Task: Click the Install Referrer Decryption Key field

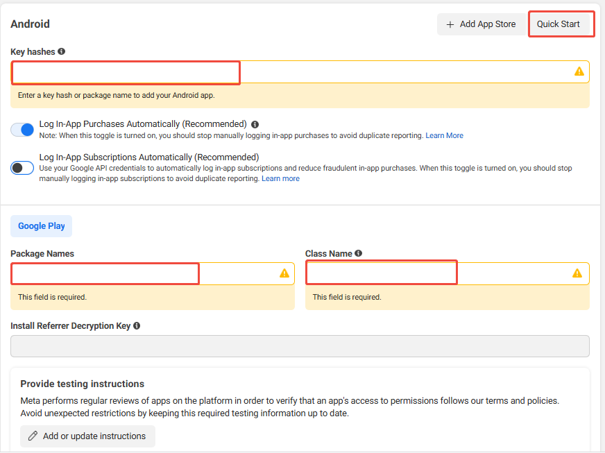Action: tap(300, 346)
